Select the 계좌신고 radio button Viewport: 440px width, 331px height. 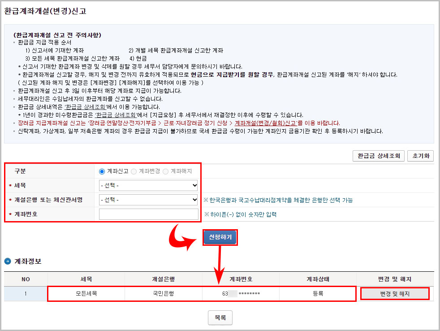(x=102, y=171)
